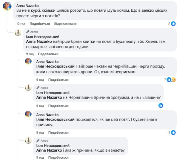Click like reaction on the Львівщині reply
Screen dimensions: 185x161
(161, 105)
